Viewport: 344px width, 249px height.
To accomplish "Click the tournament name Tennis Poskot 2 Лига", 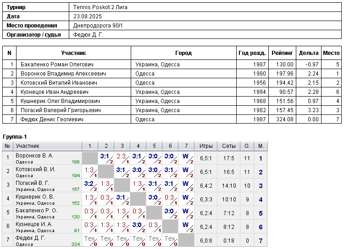I will click(100, 7).
